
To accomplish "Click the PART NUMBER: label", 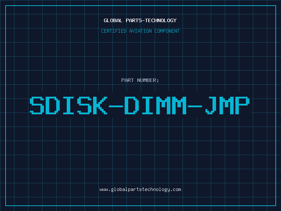I will 140,80.
